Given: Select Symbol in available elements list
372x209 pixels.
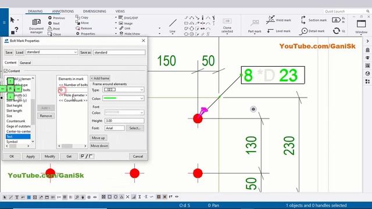Looking at the screenshot, I should (x=12, y=142).
